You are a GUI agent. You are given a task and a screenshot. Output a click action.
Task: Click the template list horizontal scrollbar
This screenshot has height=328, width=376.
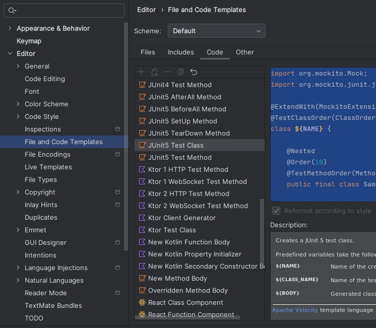tap(187, 317)
